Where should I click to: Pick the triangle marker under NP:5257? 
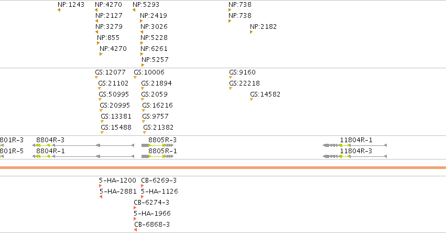(x=143, y=65)
